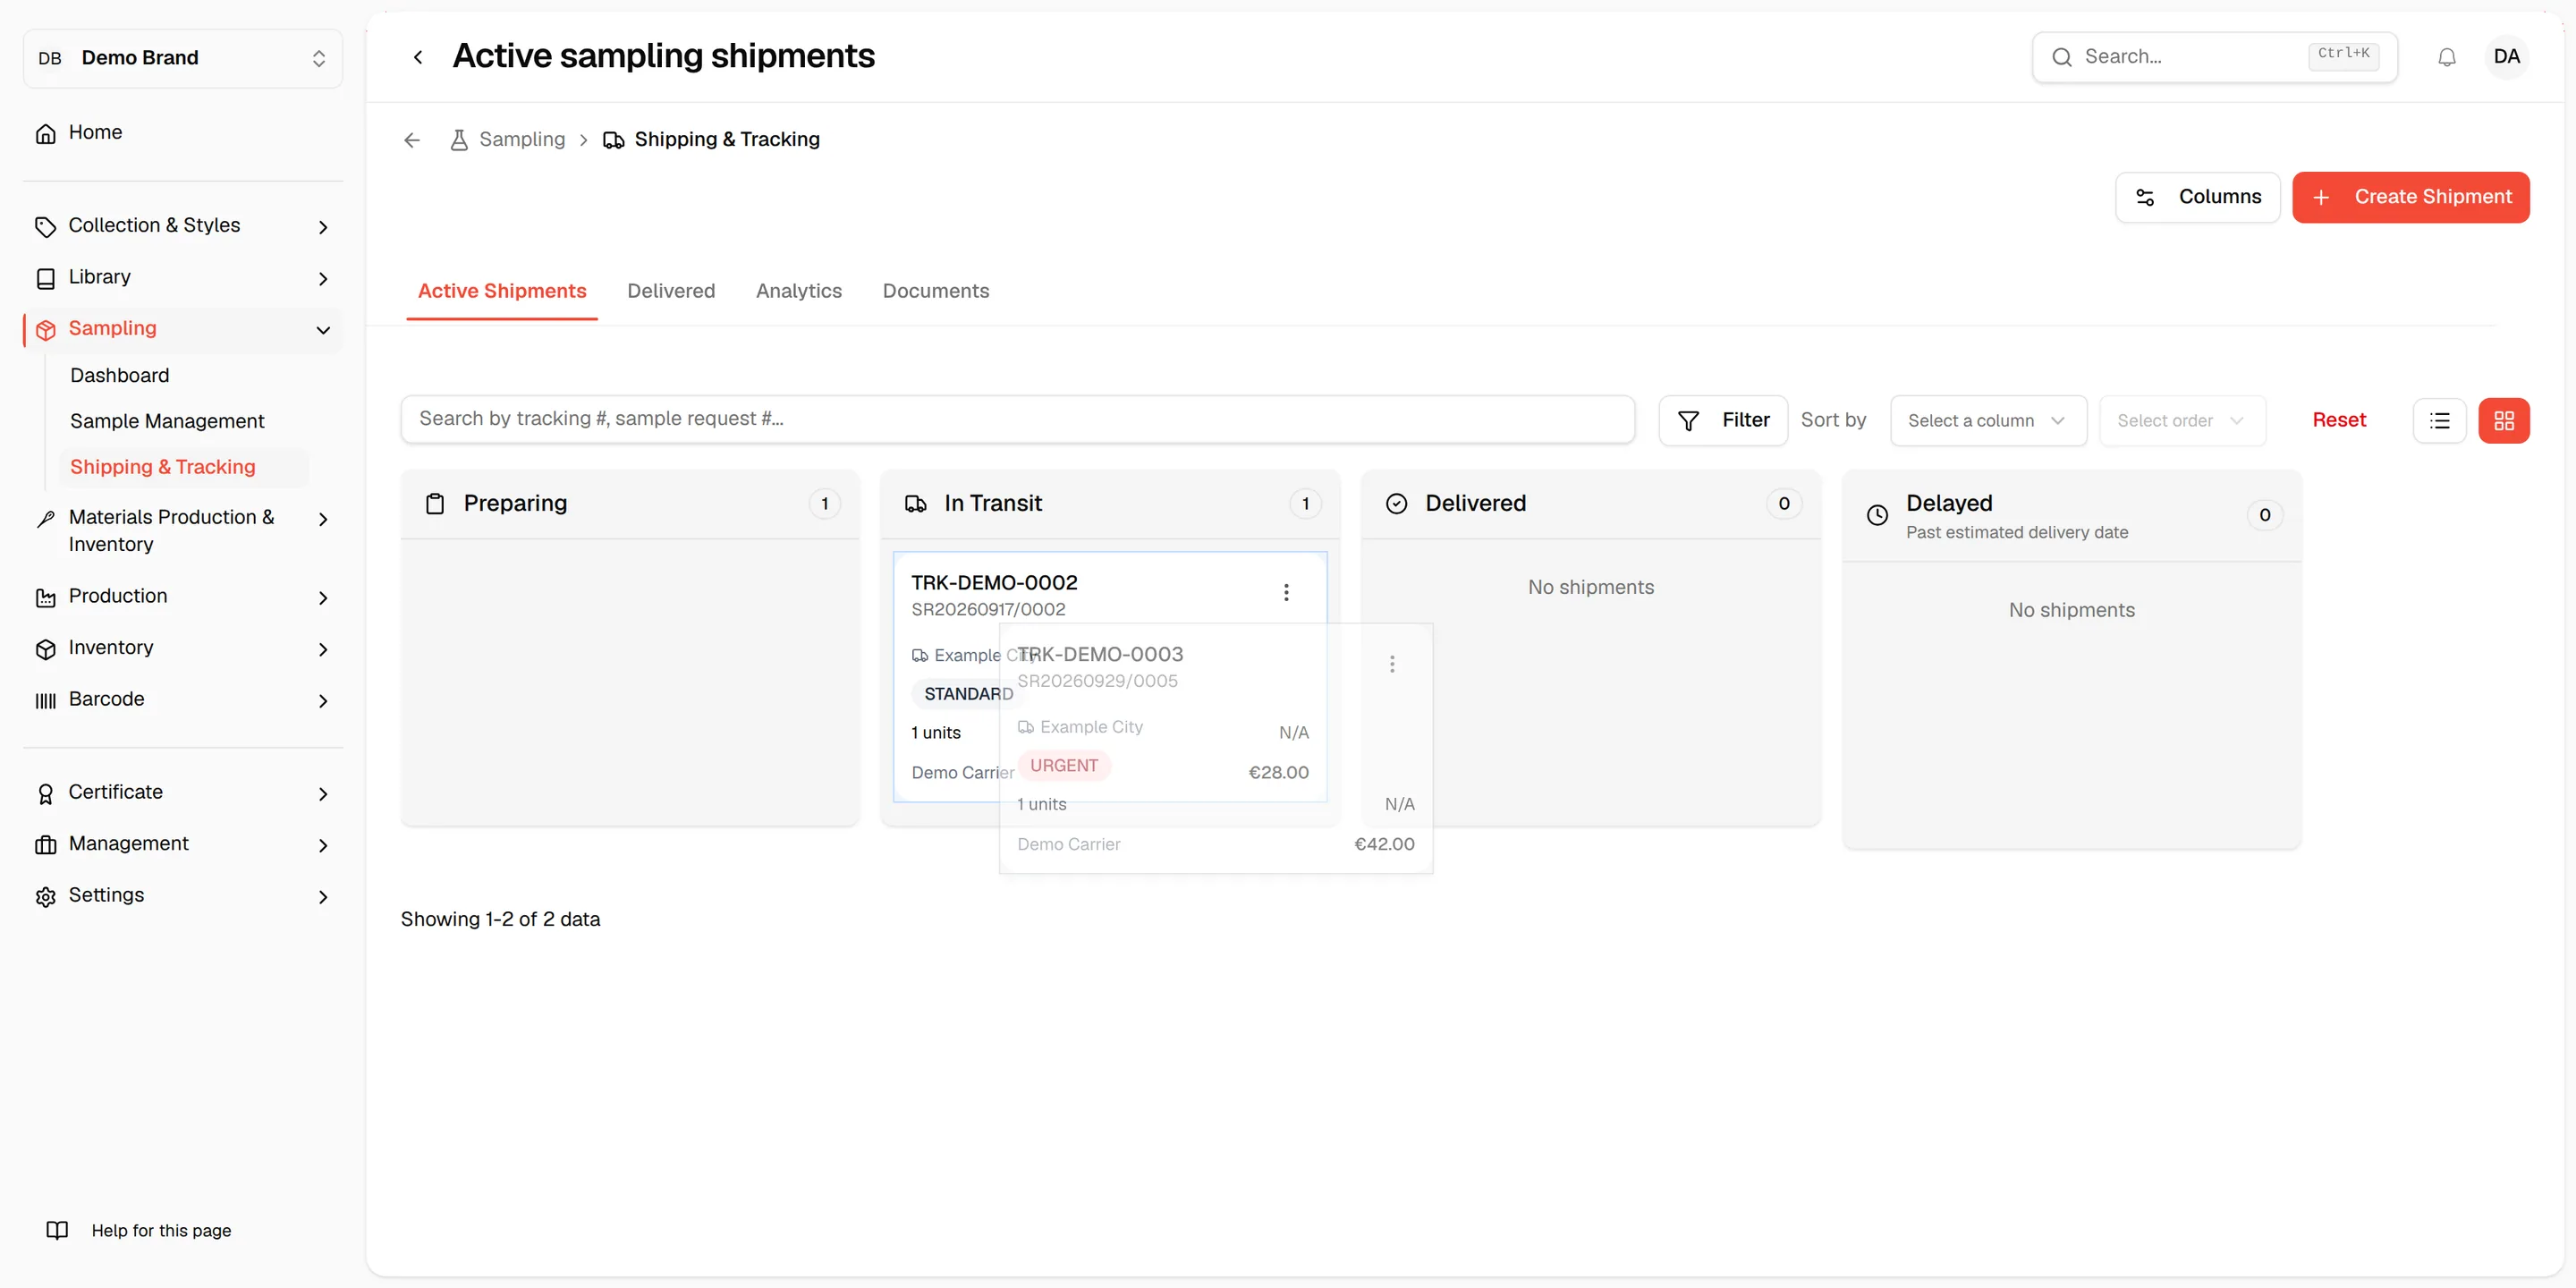This screenshot has height=1288, width=2576.
Task: Click the Sampling breadcrumb link
Action: coord(522,140)
